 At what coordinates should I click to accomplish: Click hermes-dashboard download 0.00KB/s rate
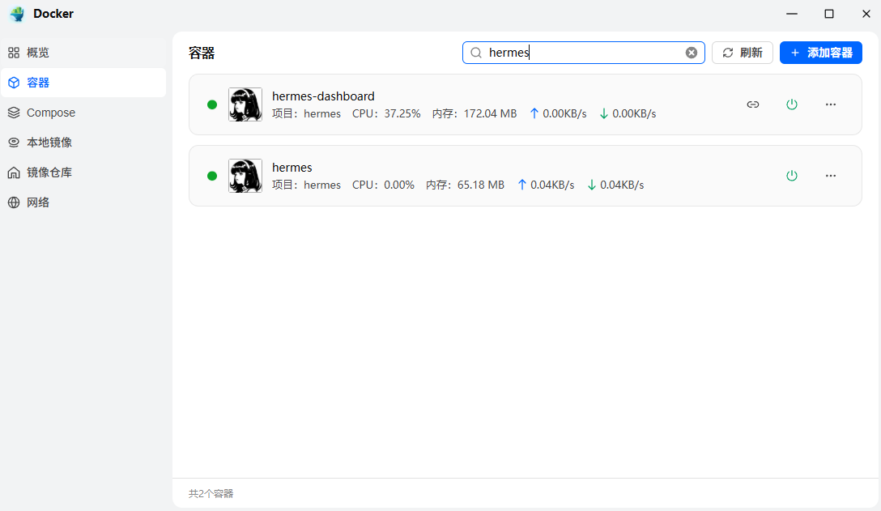point(628,113)
